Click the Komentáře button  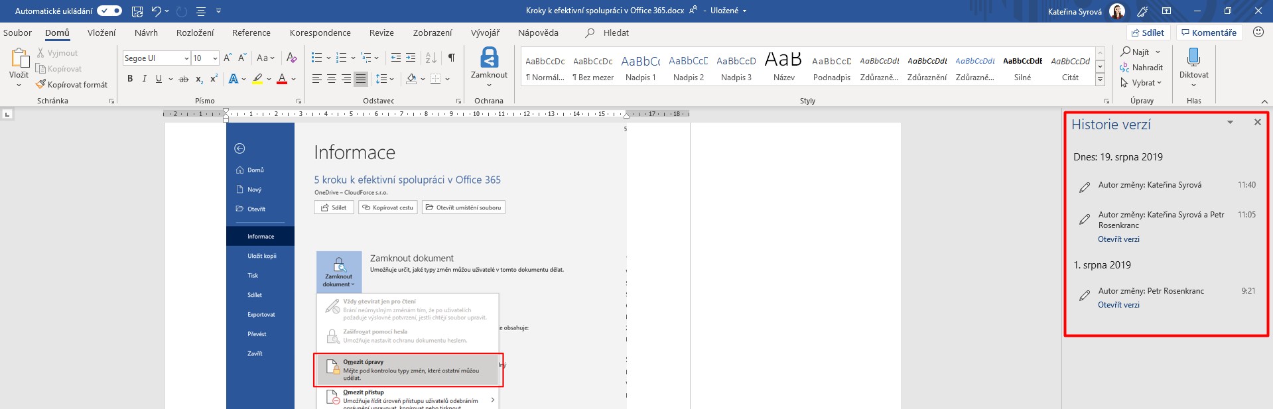[x=1208, y=32]
